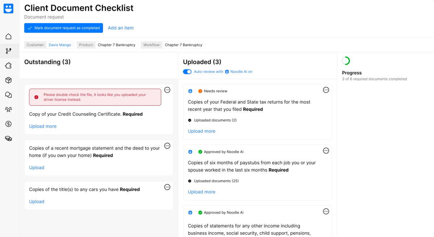Click the box products icon in sidebar
The image size is (434, 237).
pyautogui.click(x=8, y=80)
